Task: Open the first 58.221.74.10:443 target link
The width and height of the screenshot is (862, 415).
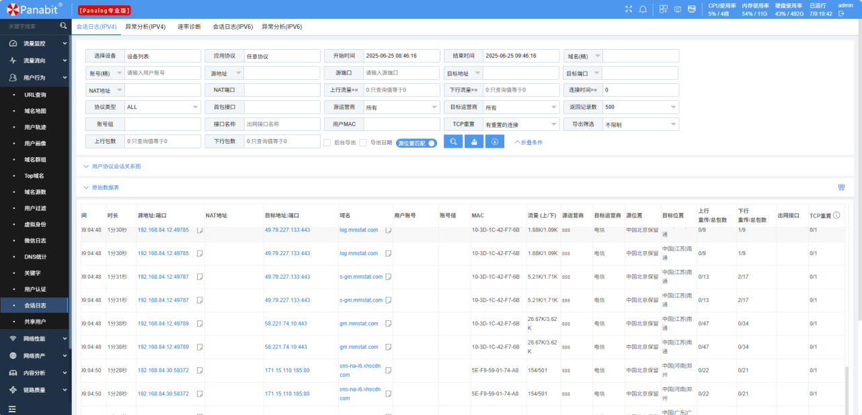Action: point(286,324)
